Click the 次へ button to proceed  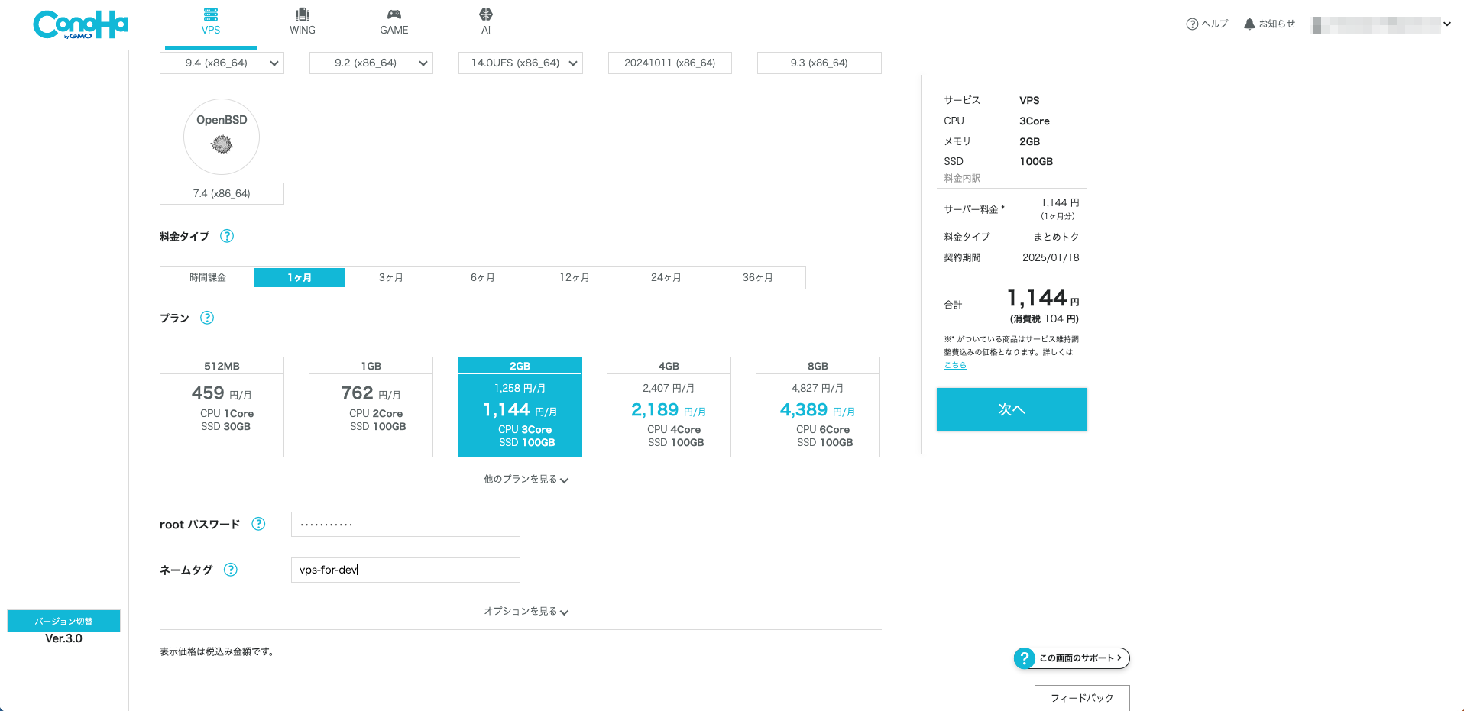coord(1012,409)
